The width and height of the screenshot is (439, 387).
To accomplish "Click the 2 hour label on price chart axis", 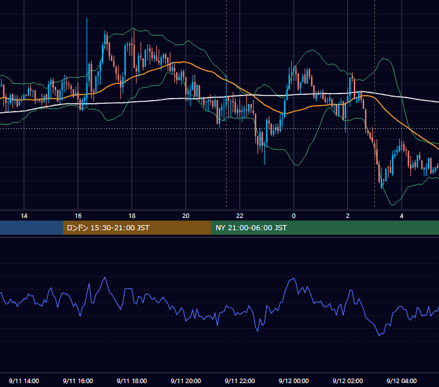I will 348,216.
